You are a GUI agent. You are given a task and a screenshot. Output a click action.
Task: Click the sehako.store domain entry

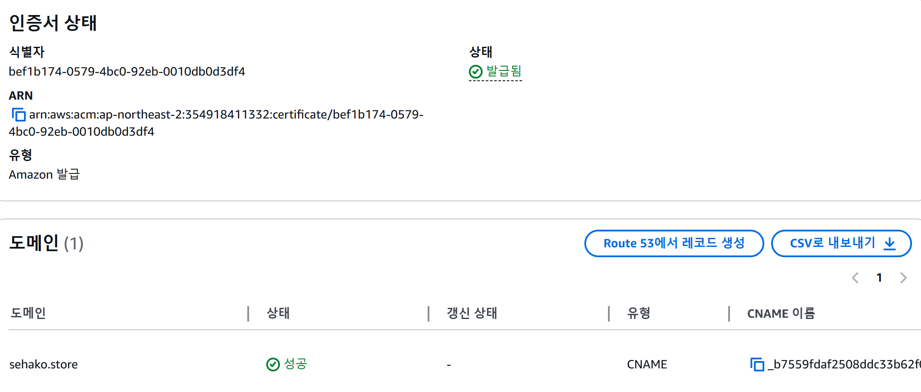(x=43, y=364)
